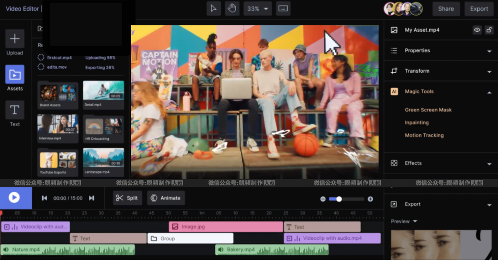Screen dimensions: 498x260
Task: Expand the Transform section
Action: coord(489,71)
